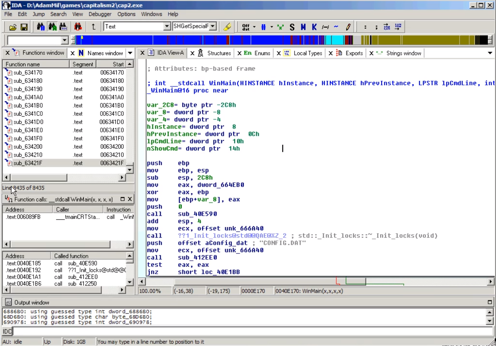Click the pencil manual operand icon

[x=348, y=27]
